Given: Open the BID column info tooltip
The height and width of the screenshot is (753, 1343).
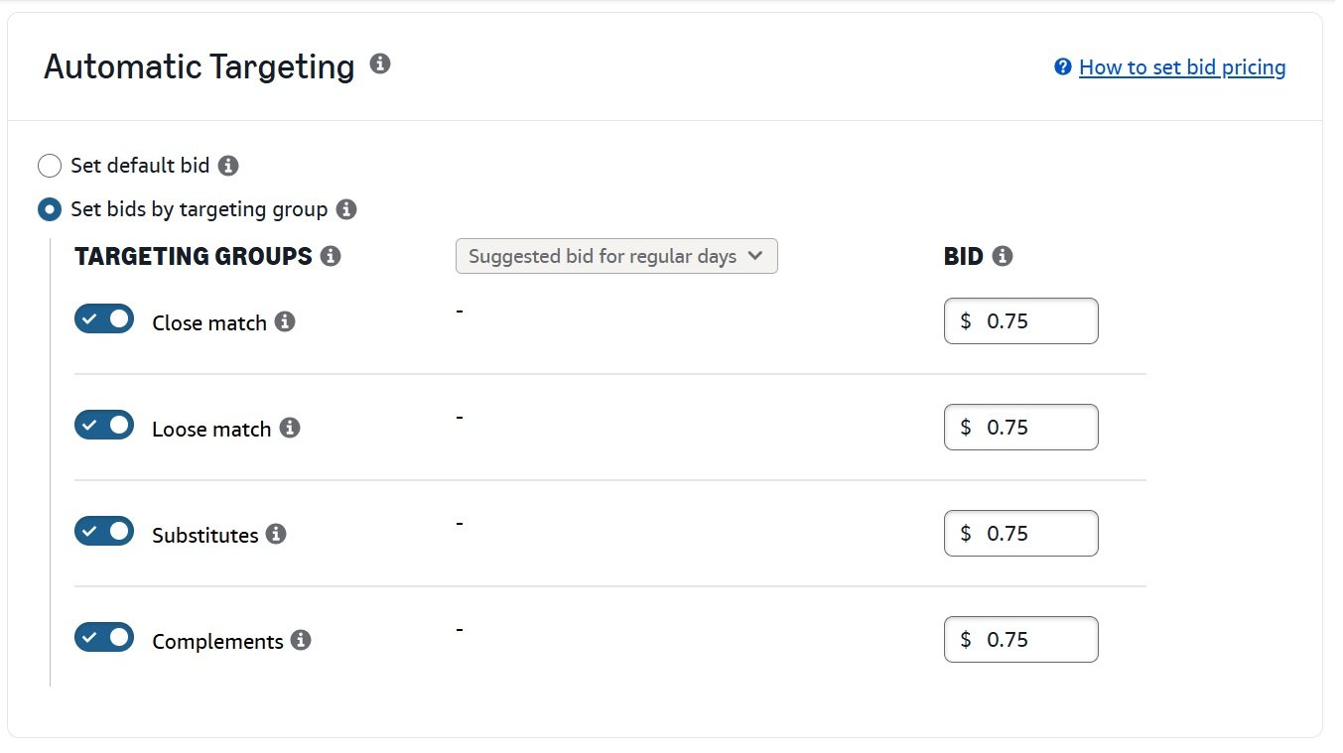Looking at the screenshot, I should click(1003, 255).
